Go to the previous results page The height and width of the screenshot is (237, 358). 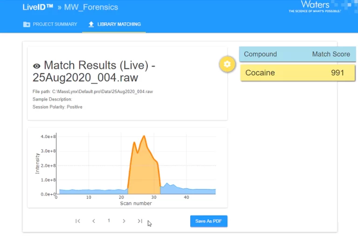point(94,221)
